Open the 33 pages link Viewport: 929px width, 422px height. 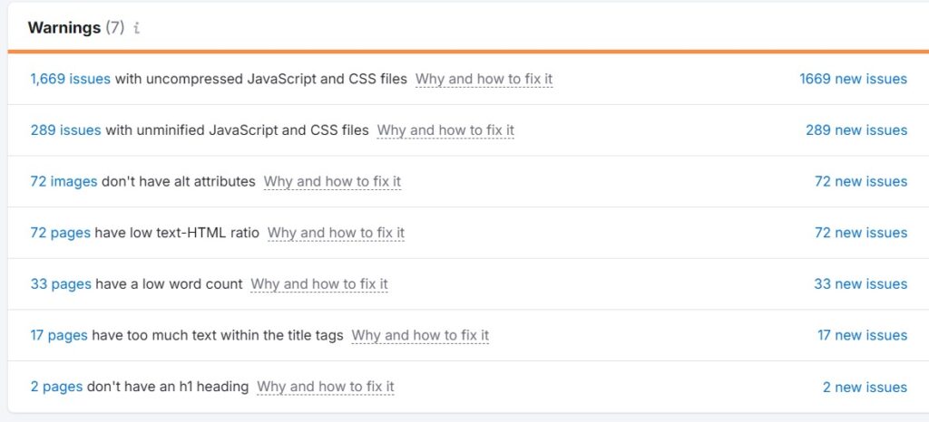pos(61,284)
